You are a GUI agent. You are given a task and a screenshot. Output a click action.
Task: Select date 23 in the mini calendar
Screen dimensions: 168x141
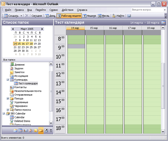click(x=23, y=47)
